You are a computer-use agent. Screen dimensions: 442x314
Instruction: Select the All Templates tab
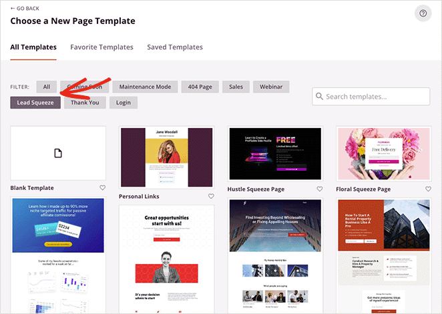tap(33, 47)
